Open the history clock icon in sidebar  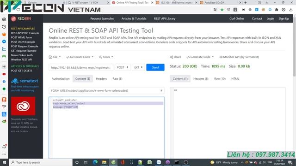4,27
